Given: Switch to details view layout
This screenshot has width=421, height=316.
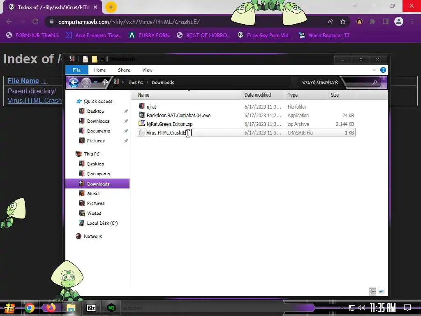Looking at the screenshot, I should point(372,291).
